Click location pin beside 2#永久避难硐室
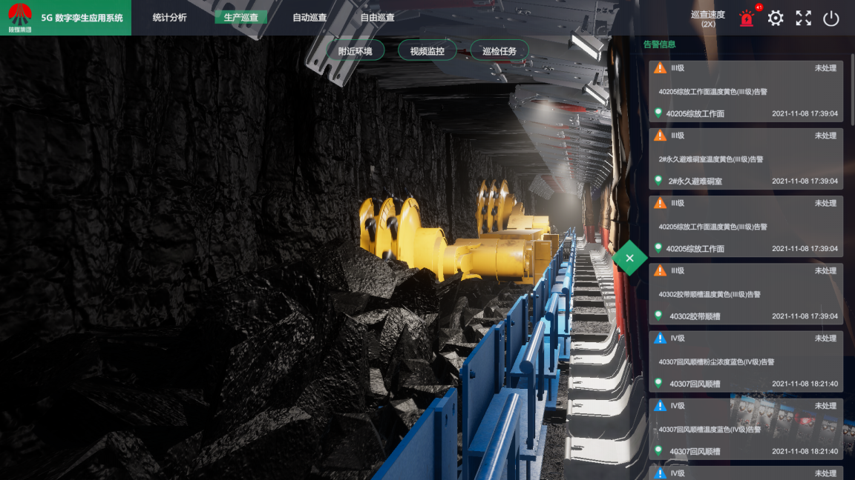Image resolution: width=855 pixels, height=480 pixels. click(658, 181)
